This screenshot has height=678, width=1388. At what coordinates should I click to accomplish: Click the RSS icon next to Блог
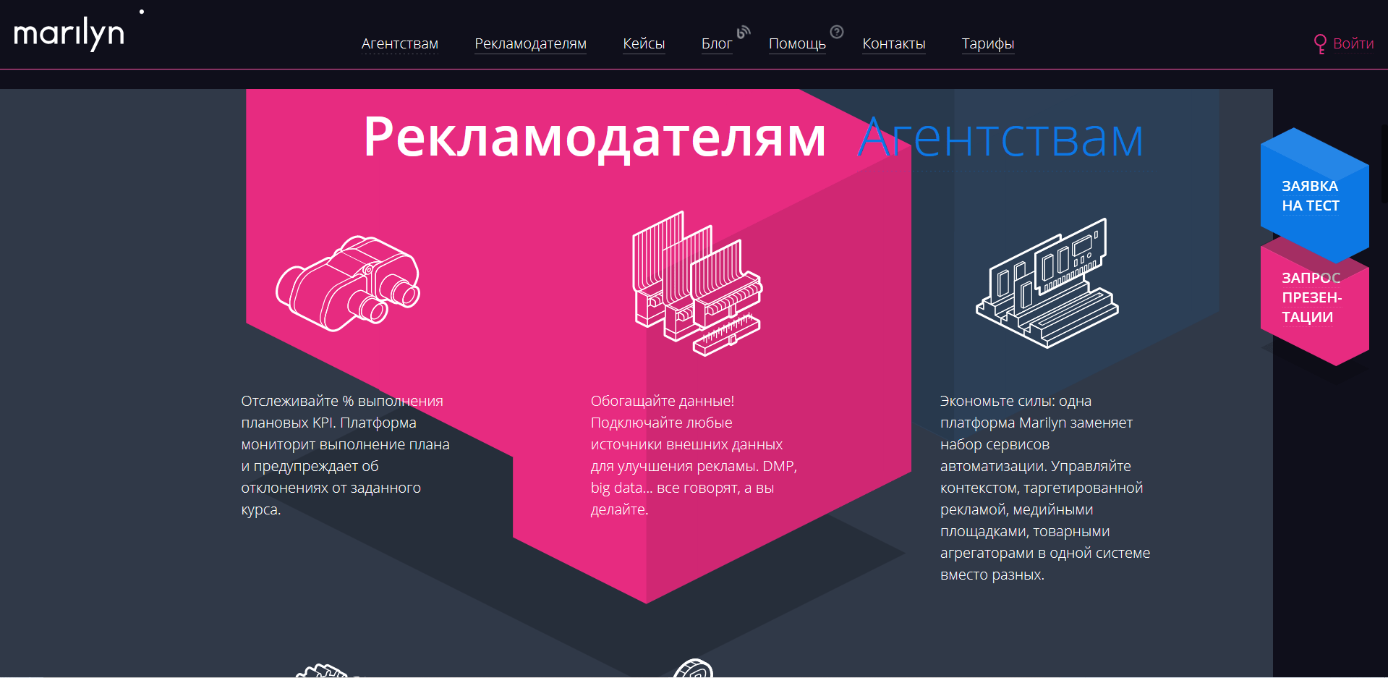click(744, 32)
